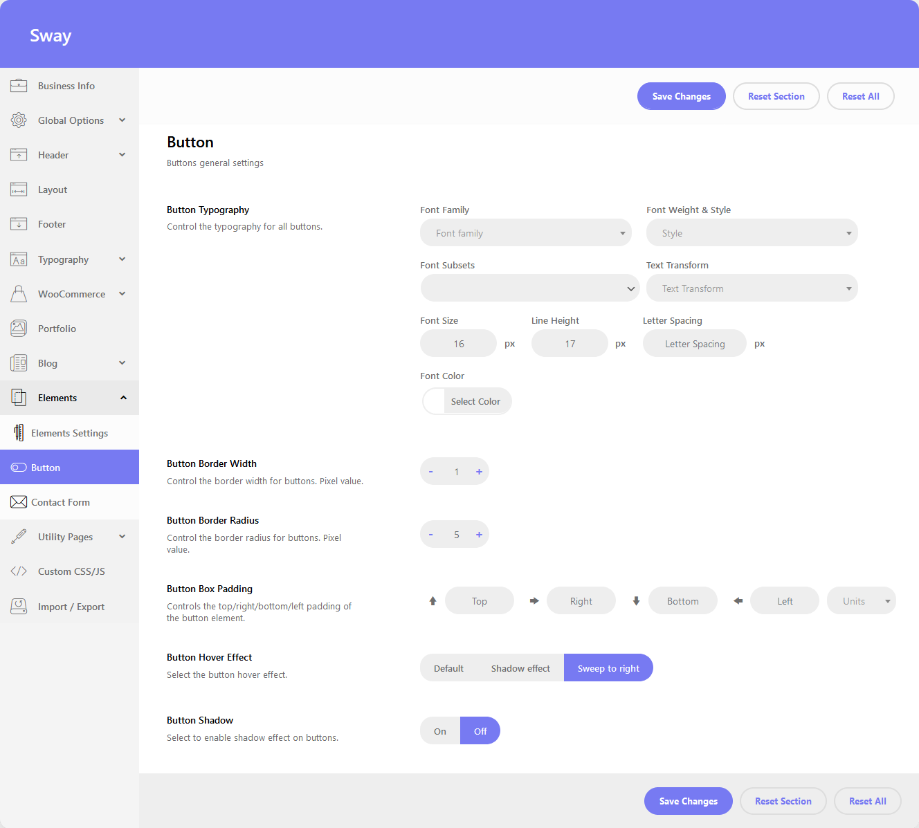Click the WooCommerce shopping bag icon
919x828 pixels.
click(x=19, y=294)
